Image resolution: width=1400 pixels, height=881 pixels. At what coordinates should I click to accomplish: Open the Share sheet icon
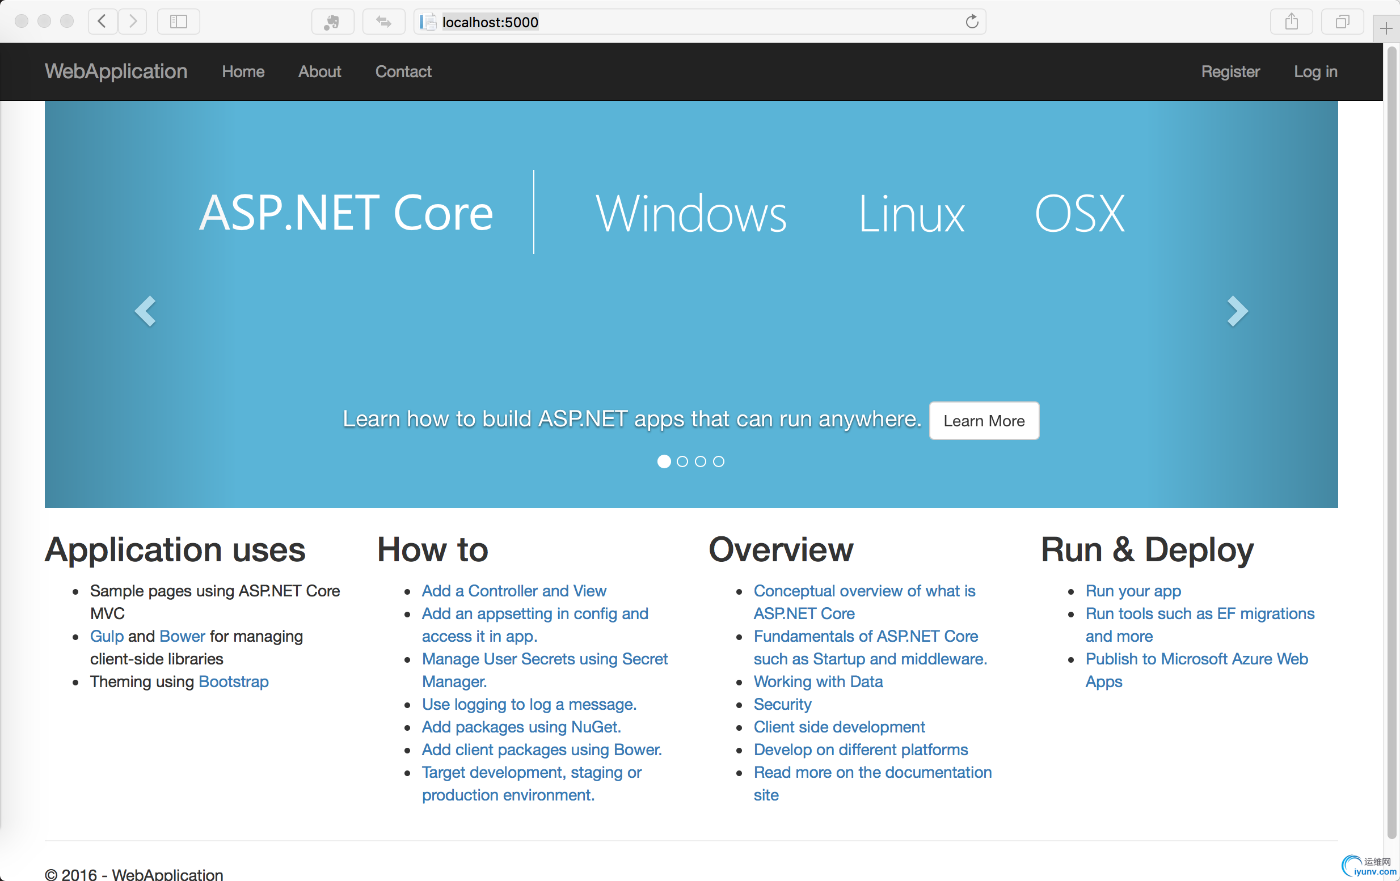(1291, 22)
